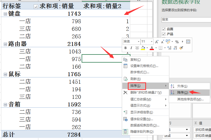Select the 总计 7284 cell

point(60,135)
